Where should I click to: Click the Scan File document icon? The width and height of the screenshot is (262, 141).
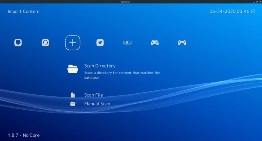click(73, 95)
